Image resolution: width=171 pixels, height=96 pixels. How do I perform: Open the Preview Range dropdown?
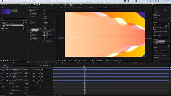(x=161, y=31)
